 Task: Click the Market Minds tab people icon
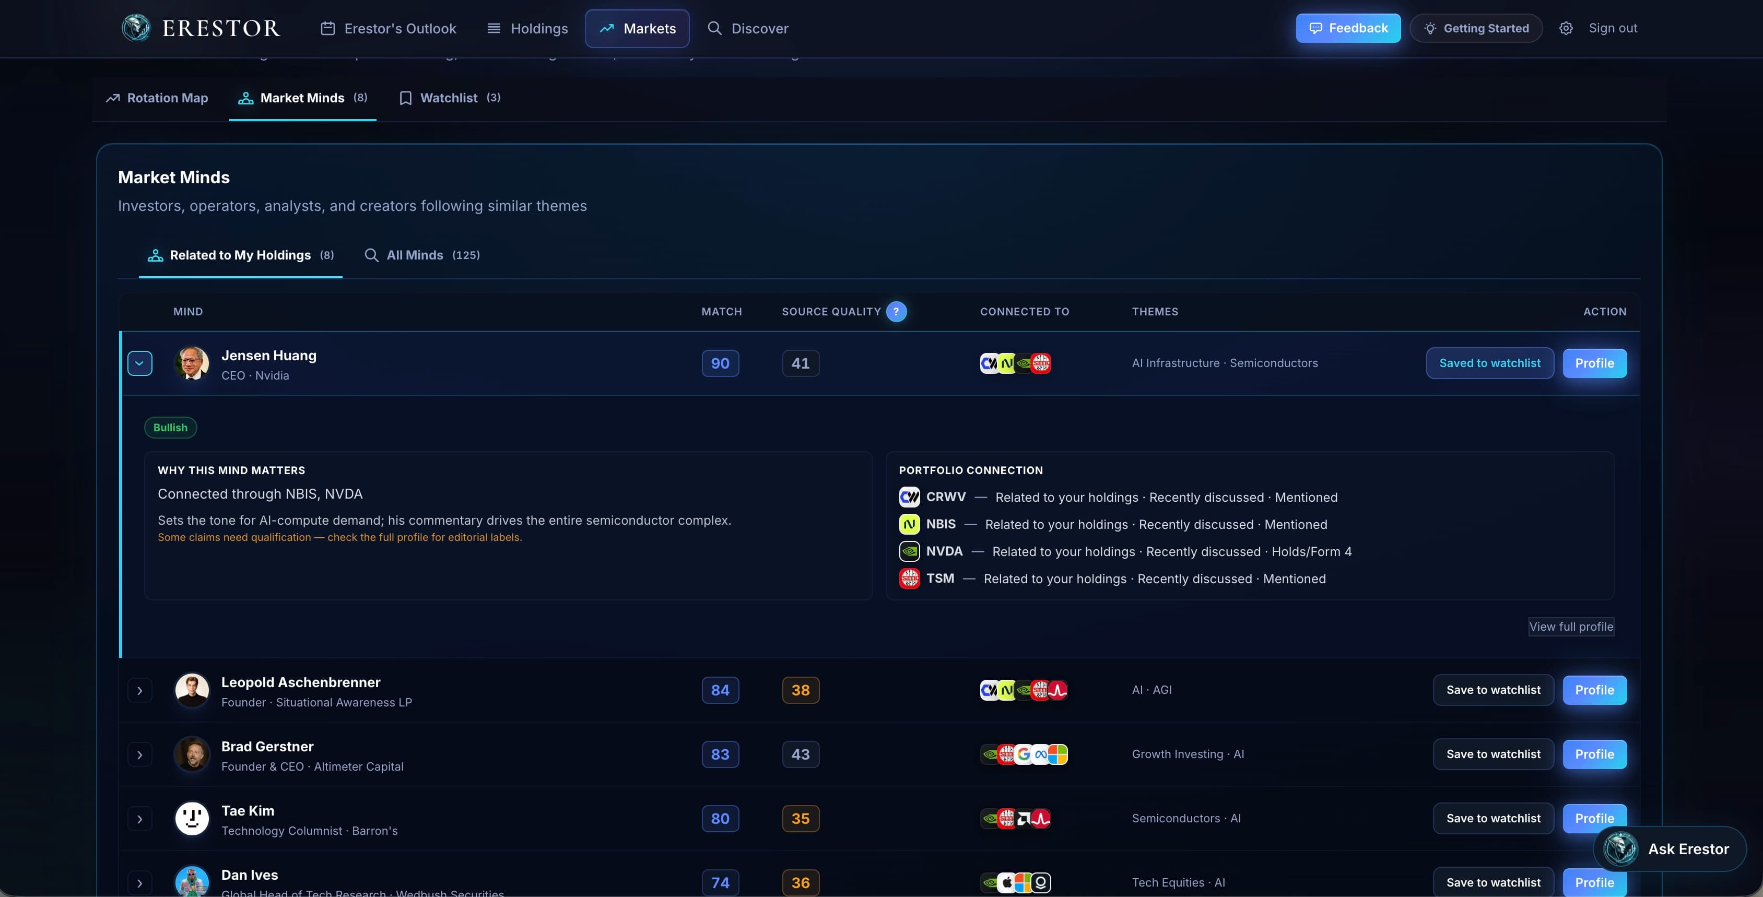pos(245,98)
